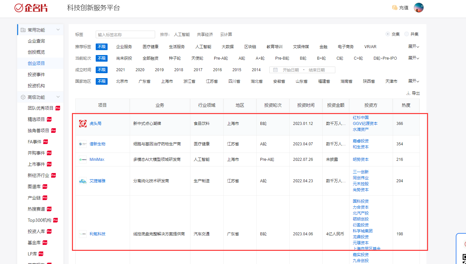
Task: Click the 常用功能 folder icon
Action: (x=23, y=30)
